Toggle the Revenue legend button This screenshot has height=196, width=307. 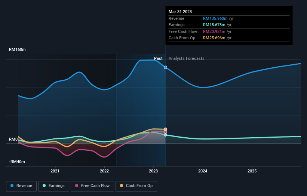[21, 186]
